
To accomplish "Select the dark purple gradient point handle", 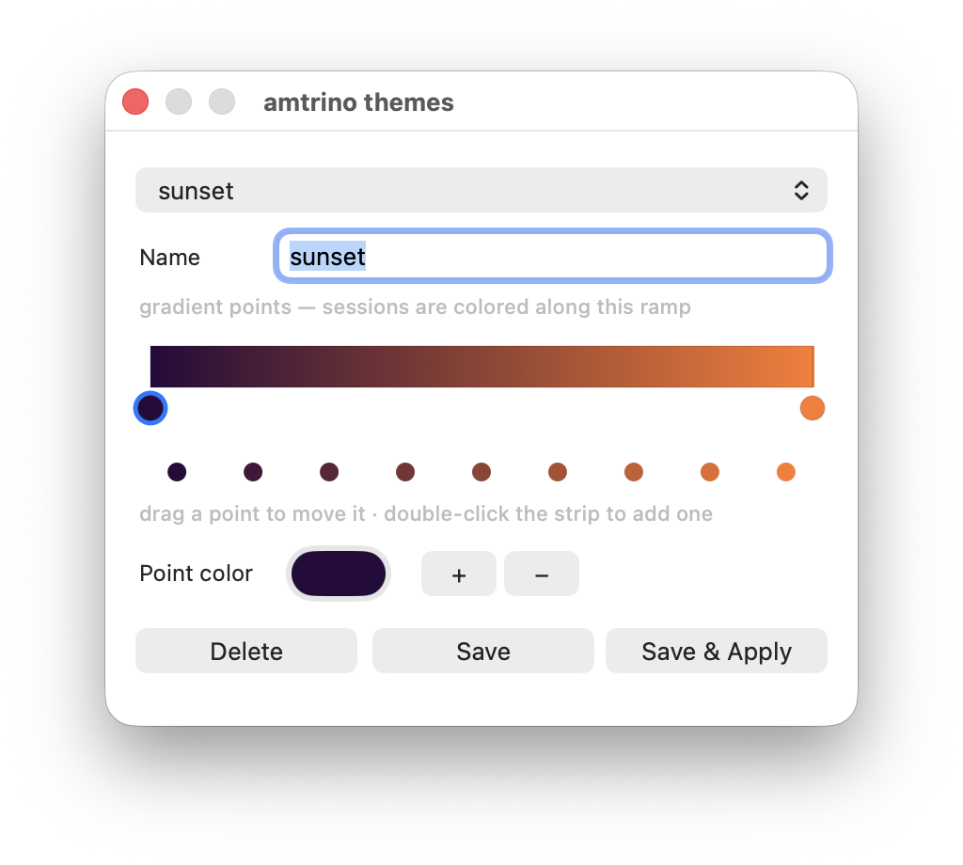I will pos(150,408).
